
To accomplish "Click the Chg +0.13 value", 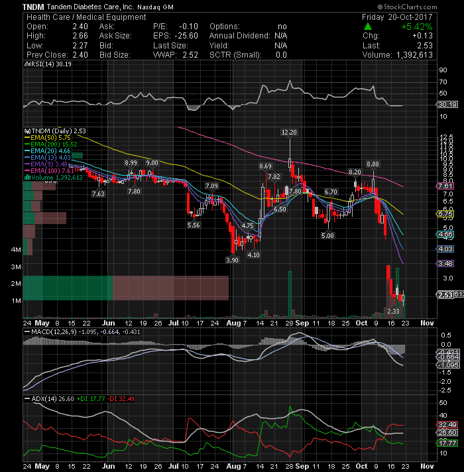I will [x=422, y=36].
